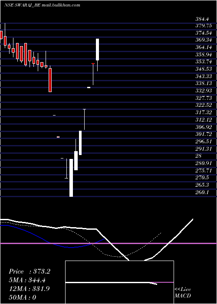217x304 pixels.
Task: Click the large red candle closing near 332.93
Action: [50, 79]
